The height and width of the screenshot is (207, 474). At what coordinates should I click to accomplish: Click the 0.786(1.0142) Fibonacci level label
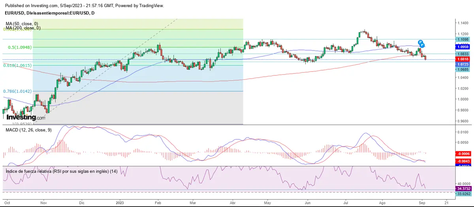tap(17, 91)
